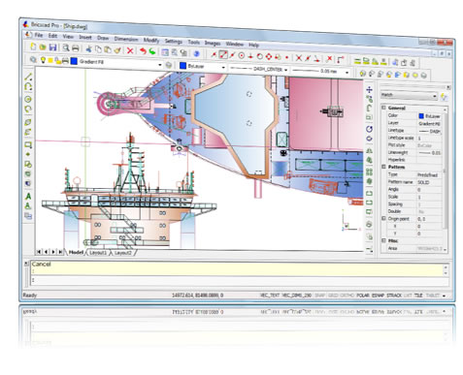Toggle STRACK in status bar
Screen dimensions: 463x375
394,296
